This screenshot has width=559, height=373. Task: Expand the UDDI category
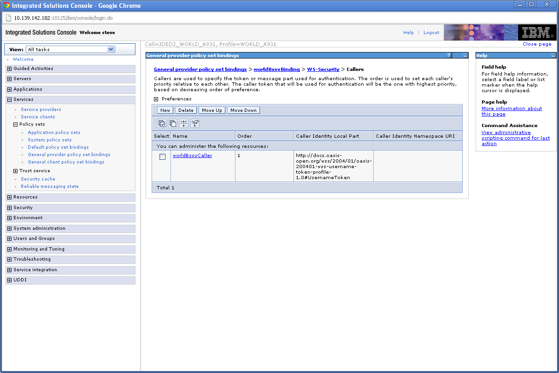[x=10, y=280]
